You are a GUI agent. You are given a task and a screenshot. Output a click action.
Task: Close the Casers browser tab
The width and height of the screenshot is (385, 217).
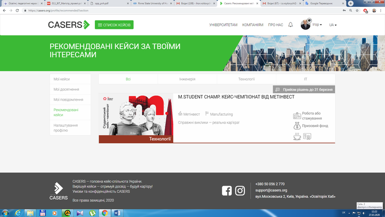click(x=257, y=3)
